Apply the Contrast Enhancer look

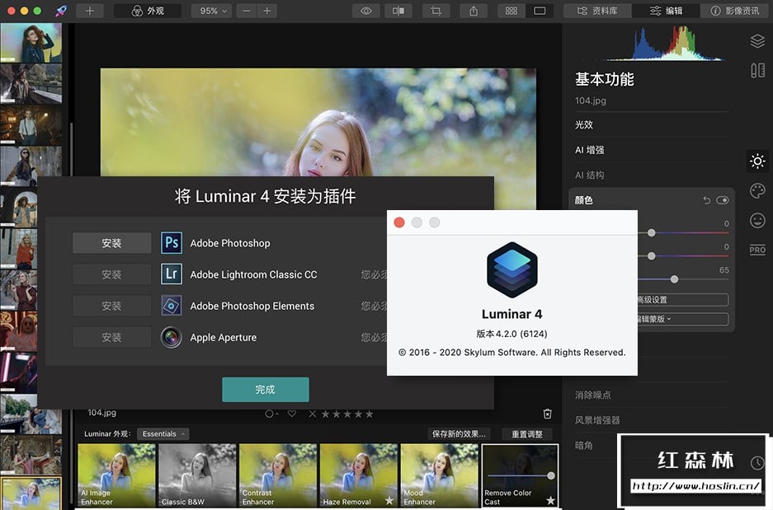tap(279, 475)
